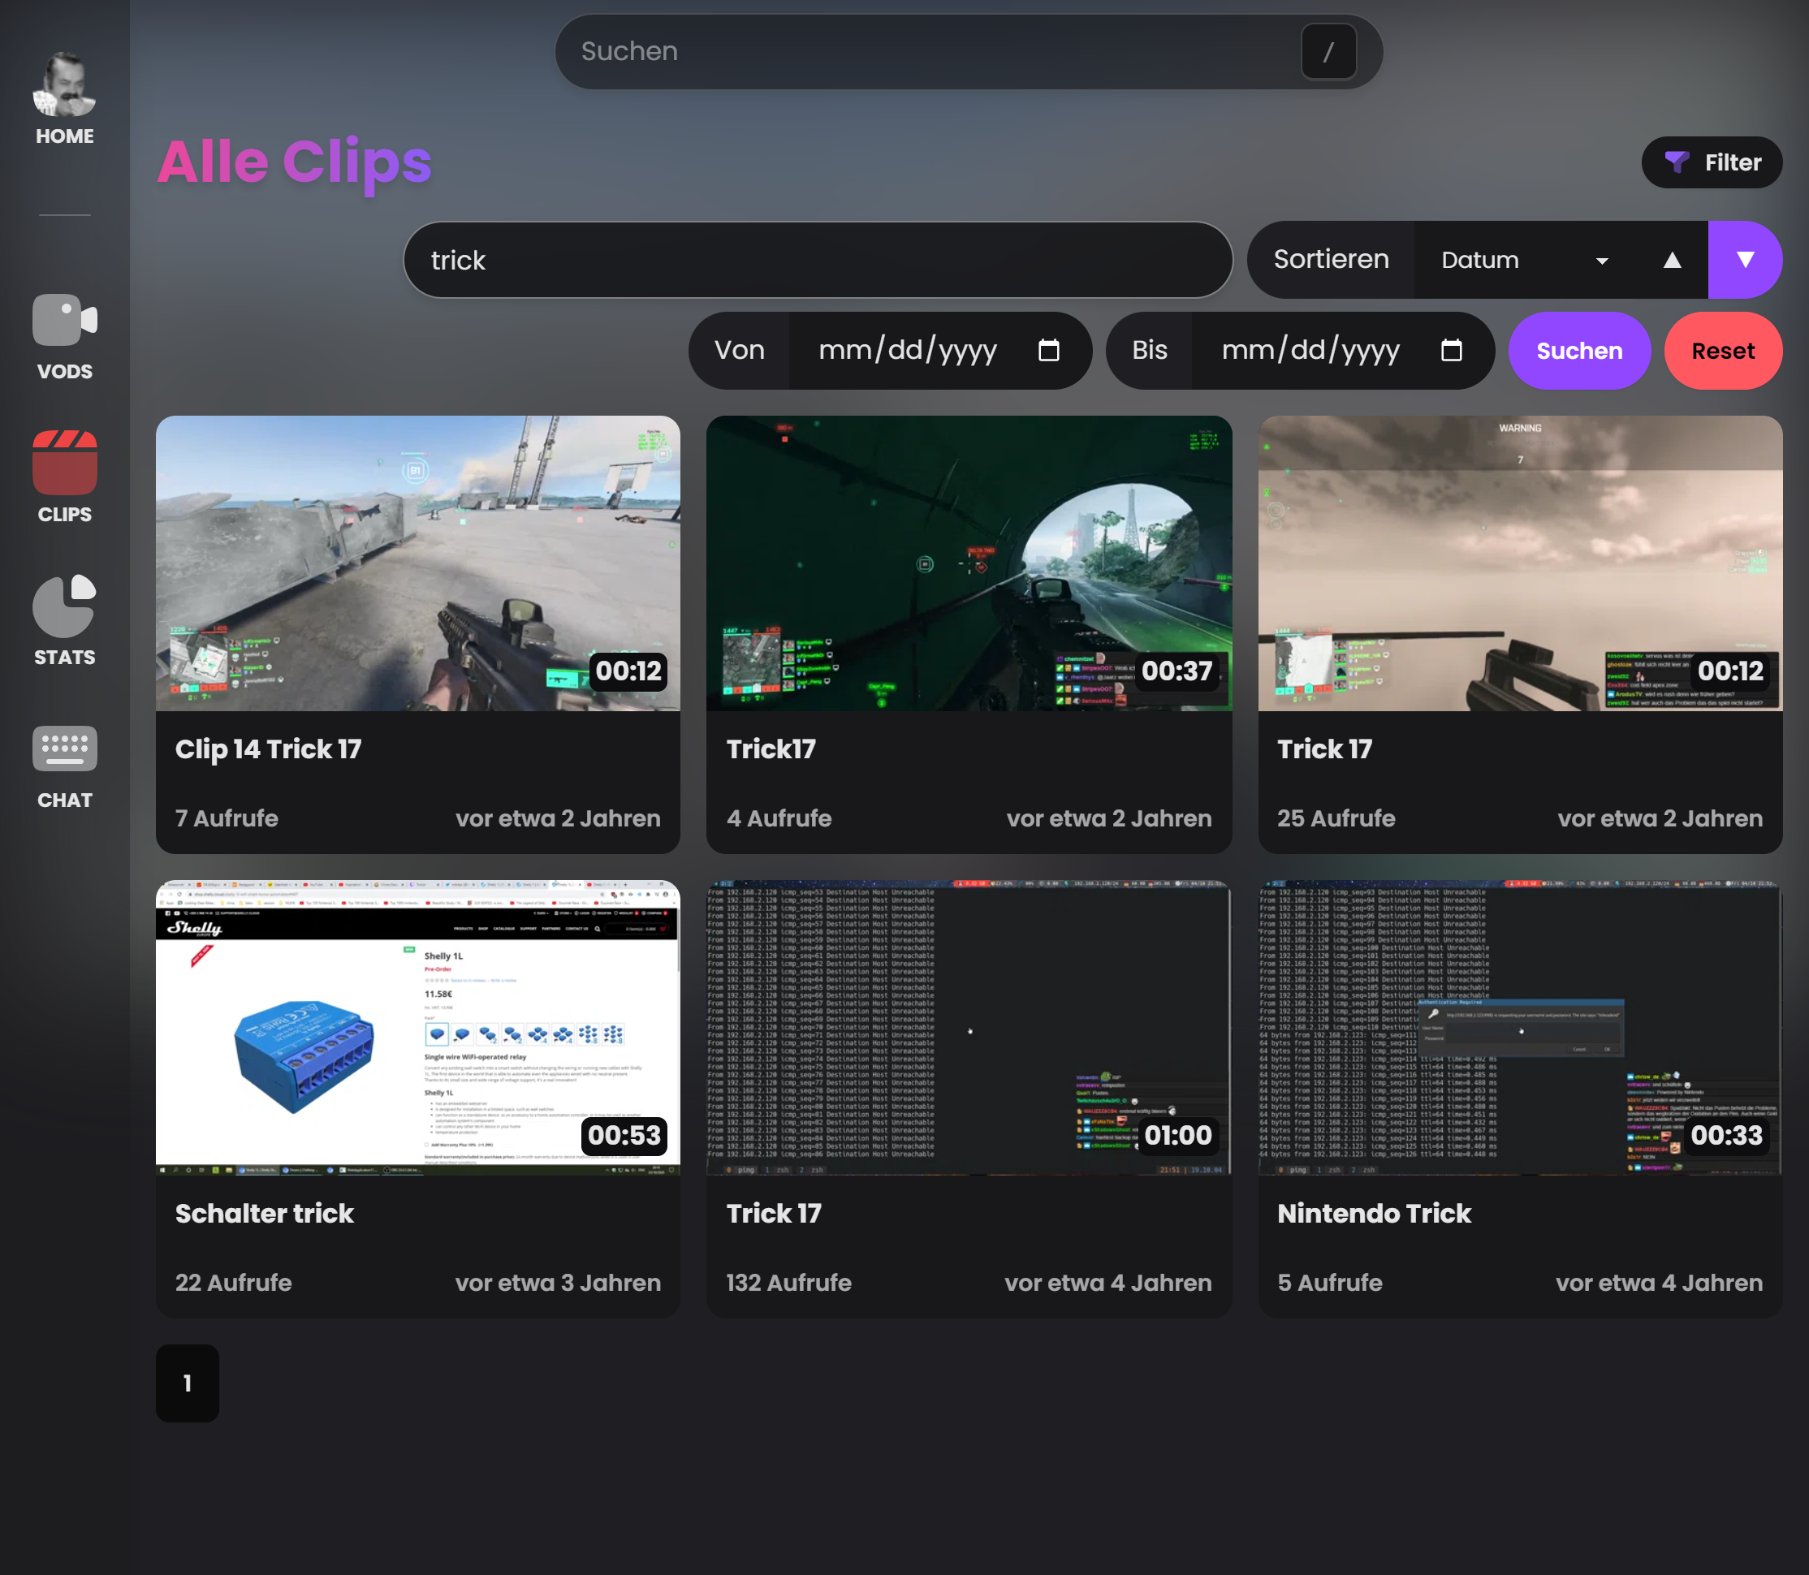
Task: Open the Bis date calendar picker icon
Action: [x=1451, y=351]
